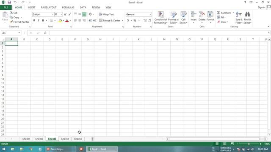Click the Undo arrow icon
The image size is (271, 152).
coord(15,2)
